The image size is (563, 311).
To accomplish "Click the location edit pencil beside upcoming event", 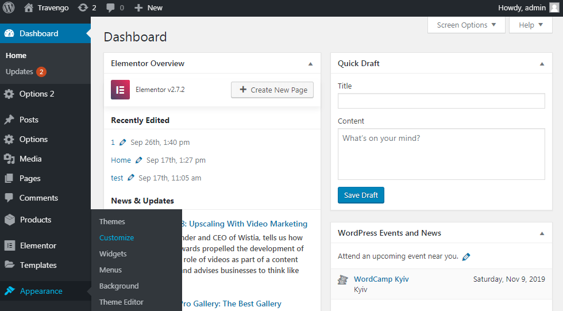I will click(x=466, y=257).
